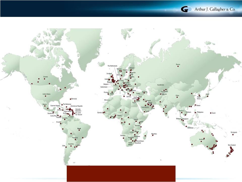Click the Fiji Islands marker dot
This screenshot has width=242, height=182.
pyautogui.click(x=233, y=135)
